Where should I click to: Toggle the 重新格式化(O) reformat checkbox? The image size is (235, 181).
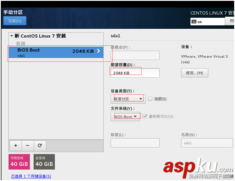tap(144, 116)
